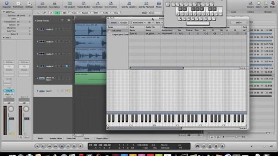Click the Insert Section icon
This screenshot has height=156, width=278.
[111, 4]
